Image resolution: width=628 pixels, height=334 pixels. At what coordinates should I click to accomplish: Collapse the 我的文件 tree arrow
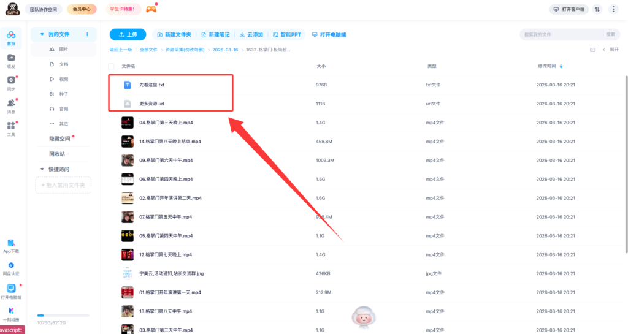coord(42,34)
